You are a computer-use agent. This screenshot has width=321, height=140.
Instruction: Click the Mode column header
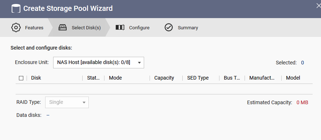coord(115,78)
